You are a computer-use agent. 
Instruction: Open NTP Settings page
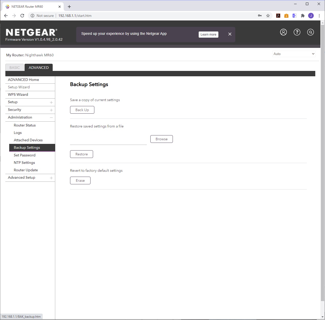(x=24, y=163)
